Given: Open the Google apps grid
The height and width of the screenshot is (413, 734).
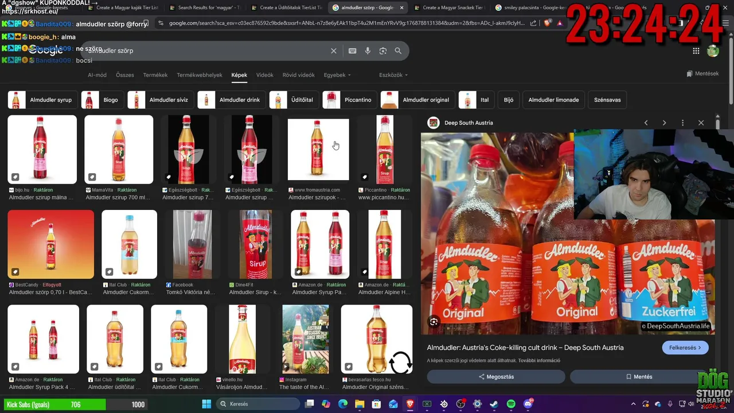Looking at the screenshot, I should point(696,51).
